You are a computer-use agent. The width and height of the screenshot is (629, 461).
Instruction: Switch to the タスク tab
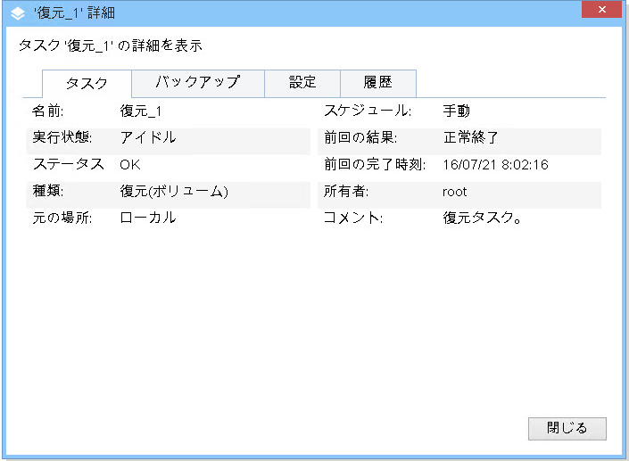87,83
